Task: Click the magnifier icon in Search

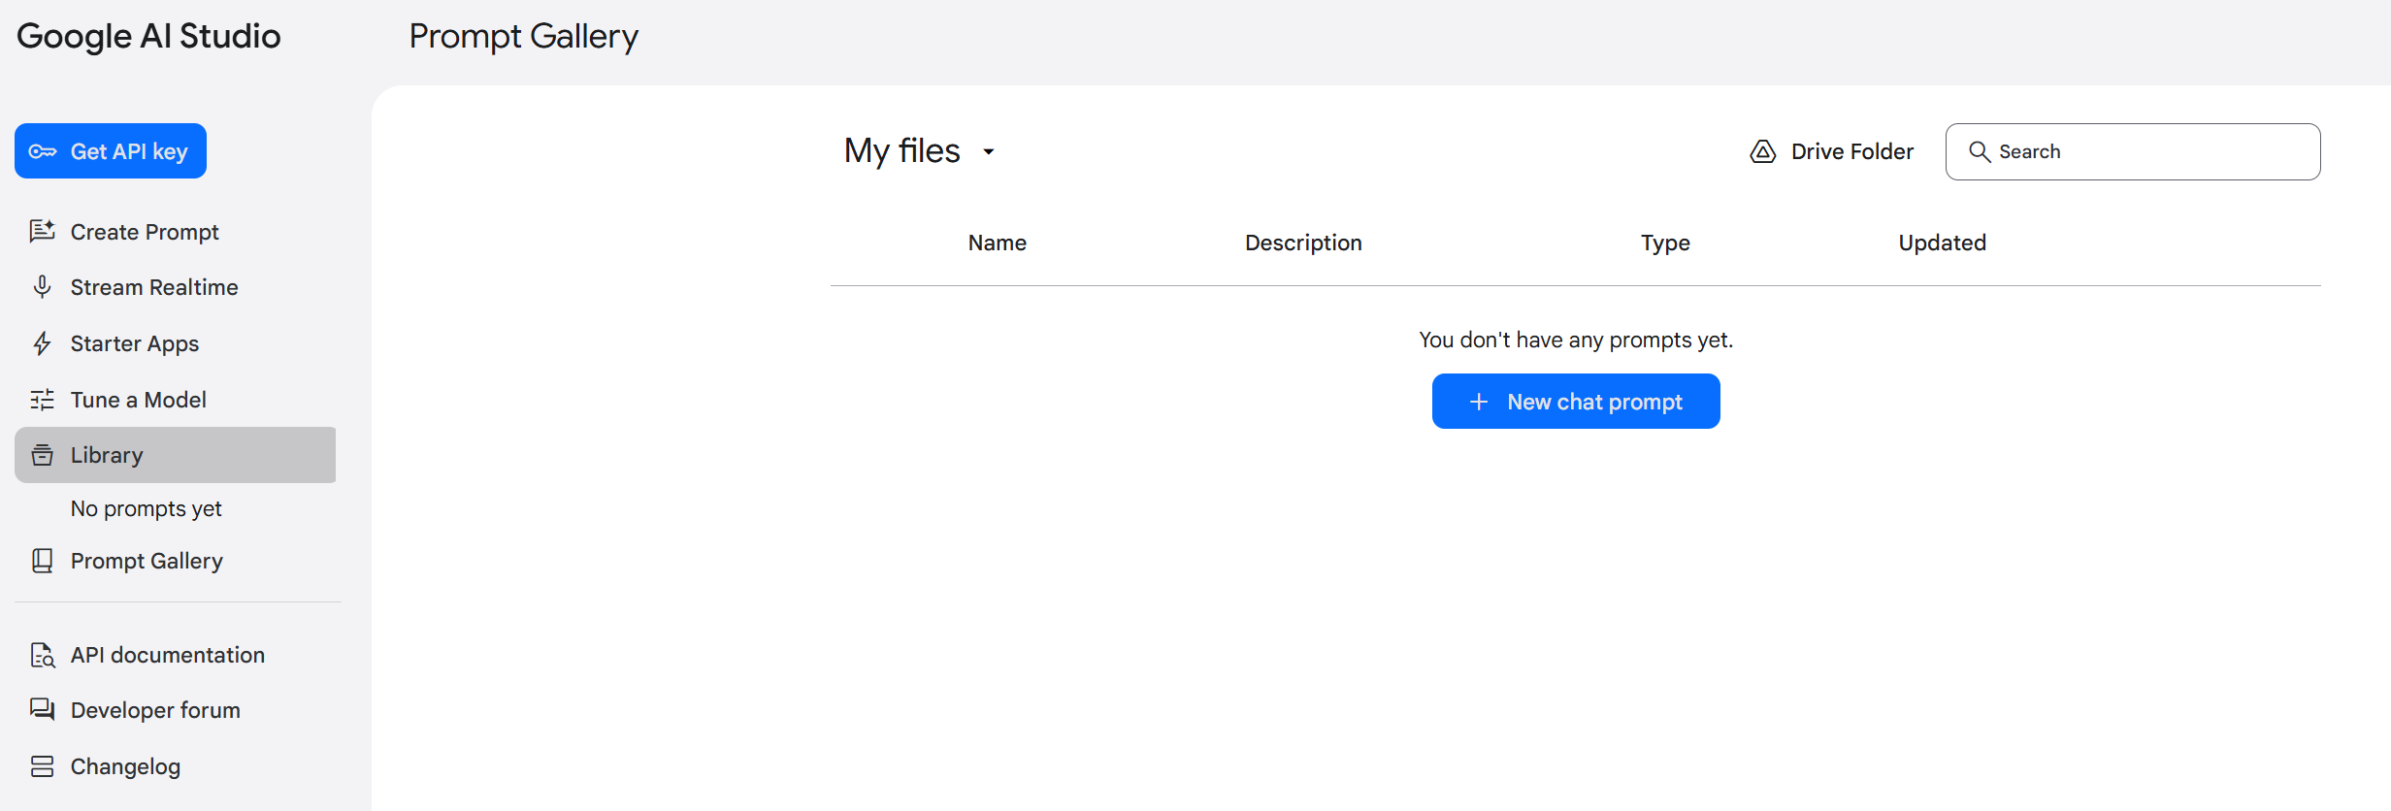Action: click(1980, 151)
